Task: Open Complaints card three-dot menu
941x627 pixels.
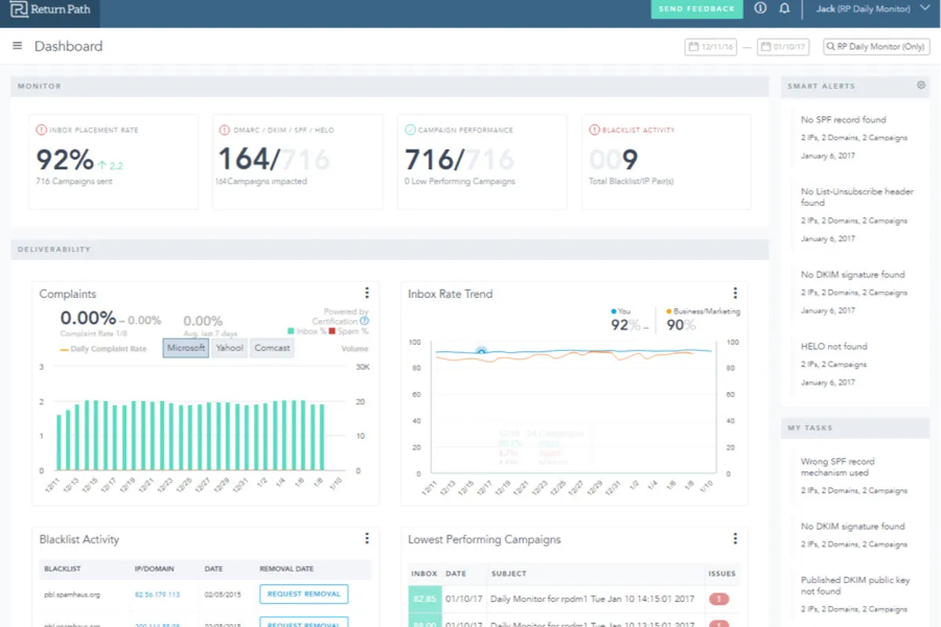Action: click(x=366, y=293)
